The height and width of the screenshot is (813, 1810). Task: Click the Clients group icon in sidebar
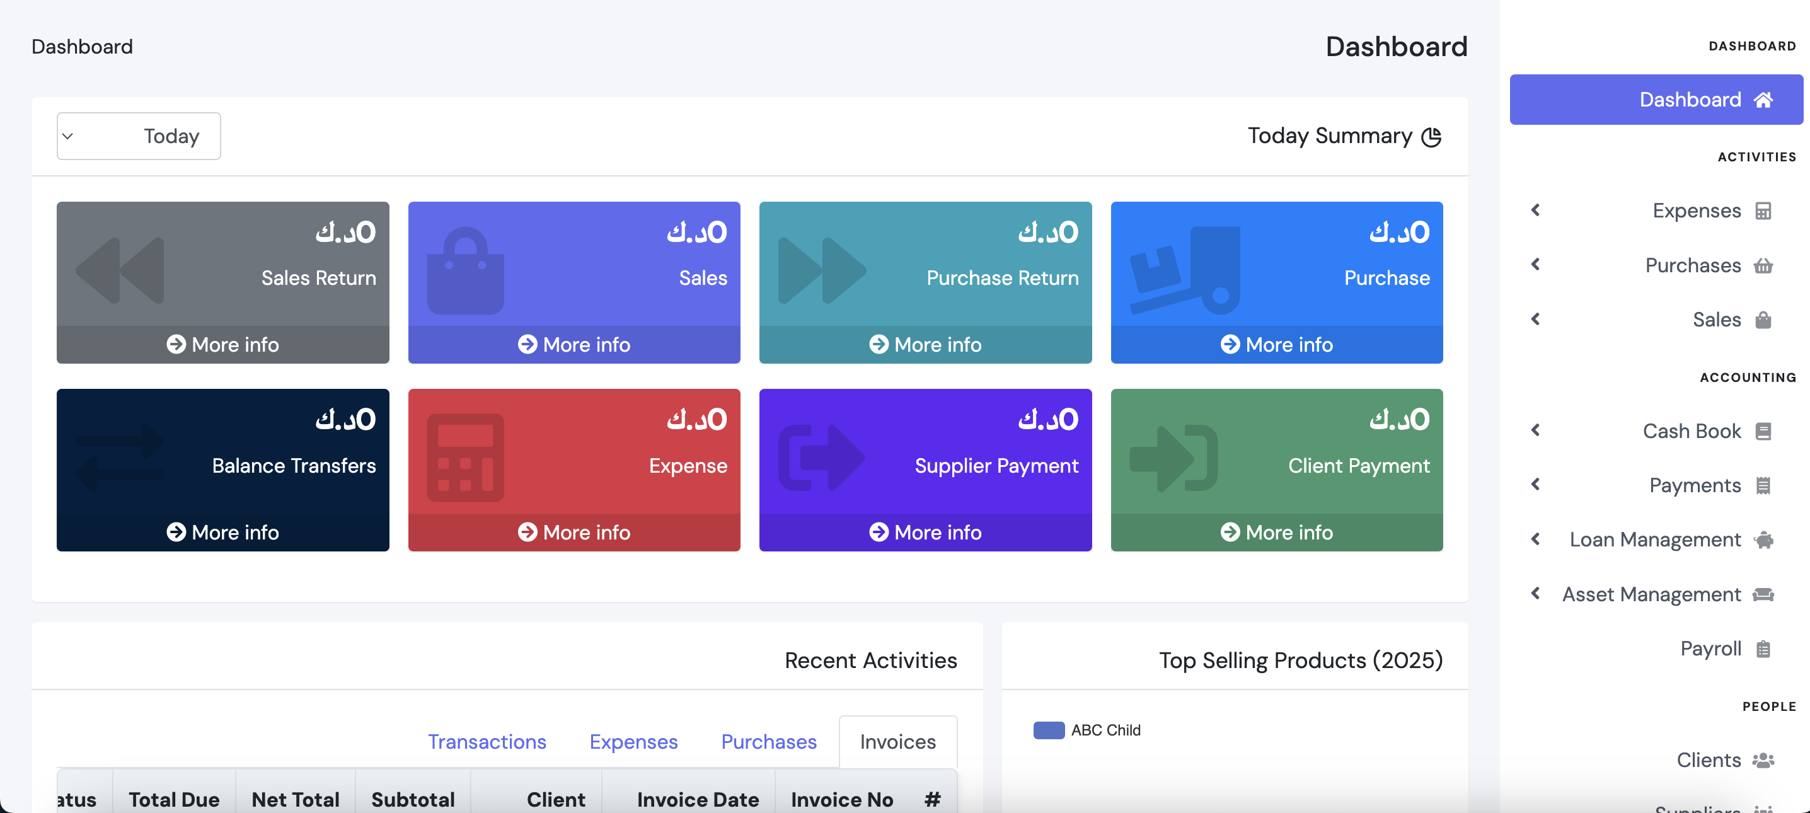click(1763, 759)
